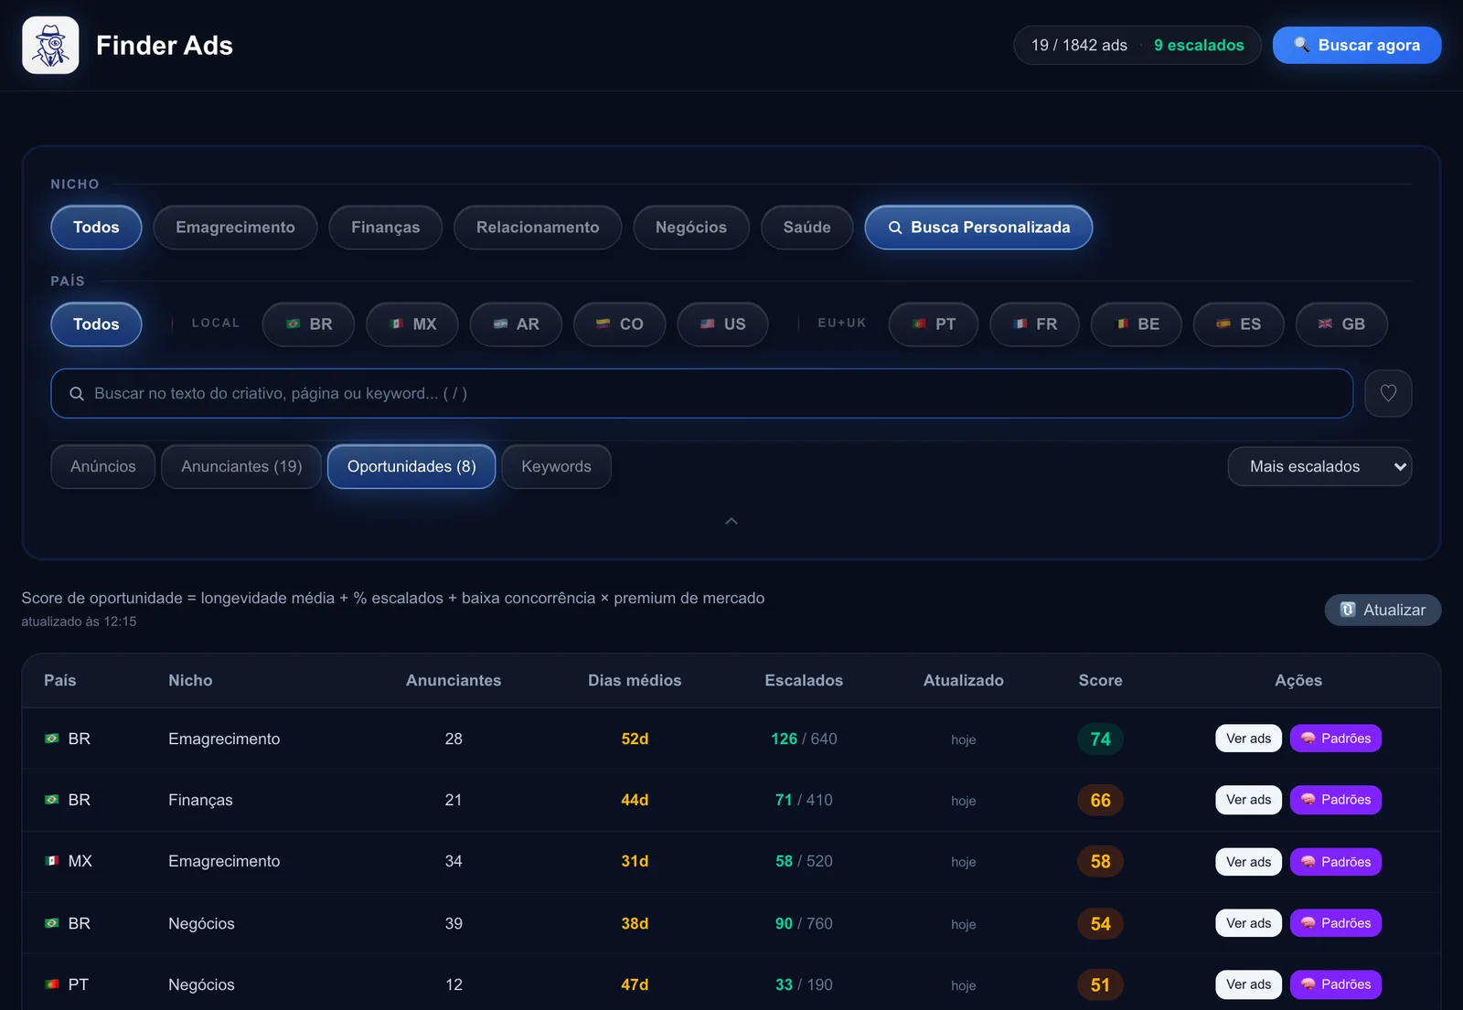The height and width of the screenshot is (1010, 1463).
Task: Filter by Relacionamento niche
Action: click(x=538, y=227)
